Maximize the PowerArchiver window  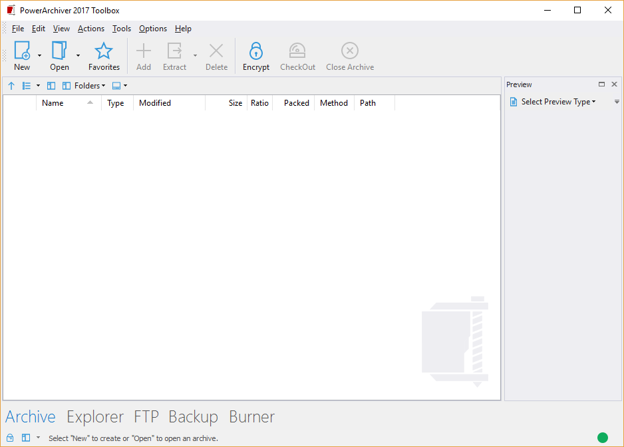click(577, 11)
